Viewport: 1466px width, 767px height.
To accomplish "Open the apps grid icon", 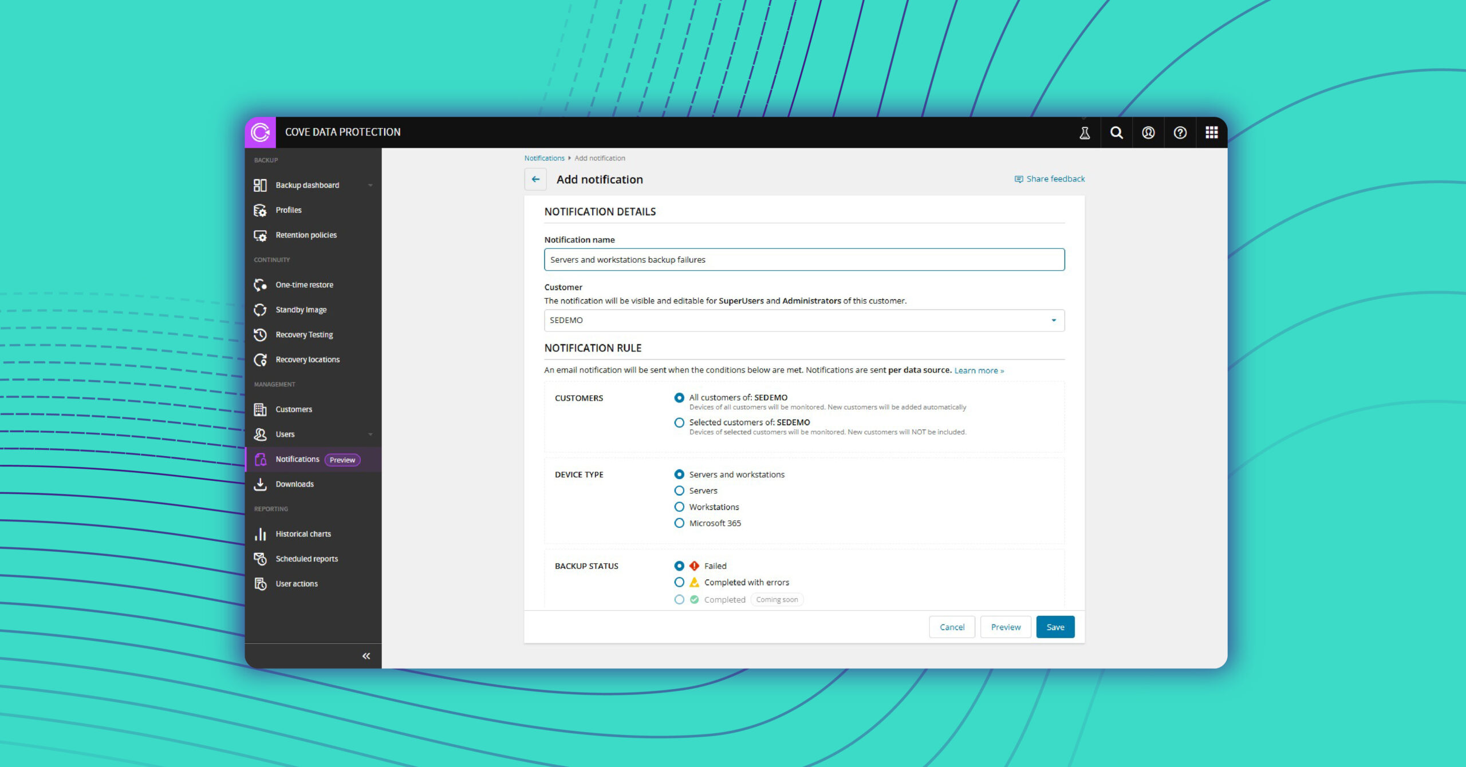I will pyautogui.click(x=1212, y=133).
